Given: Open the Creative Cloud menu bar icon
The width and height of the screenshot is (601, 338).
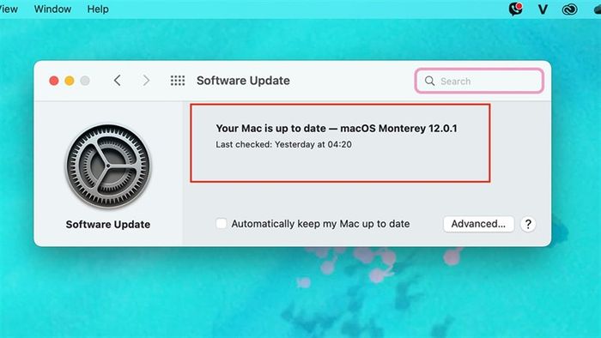Looking at the screenshot, I should (569, 9).
